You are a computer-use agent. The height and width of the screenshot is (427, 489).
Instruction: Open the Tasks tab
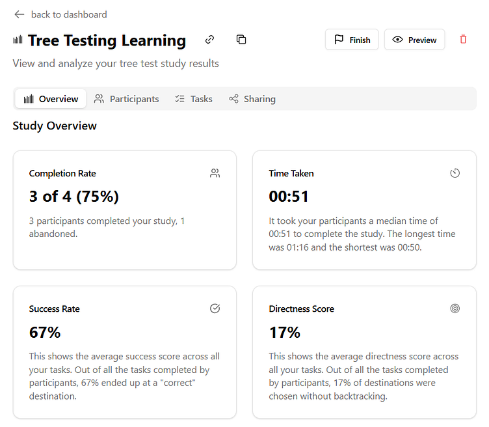tap(194, 99)
